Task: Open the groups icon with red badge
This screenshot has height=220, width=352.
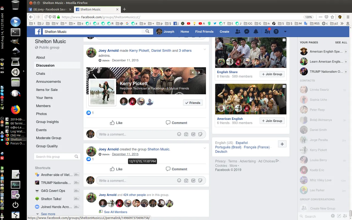Action: 267,31
